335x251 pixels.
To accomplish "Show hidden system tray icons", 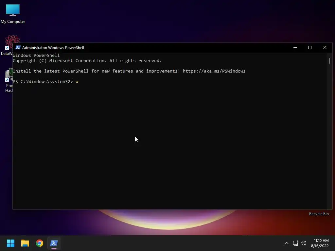I will click(287, 243).
